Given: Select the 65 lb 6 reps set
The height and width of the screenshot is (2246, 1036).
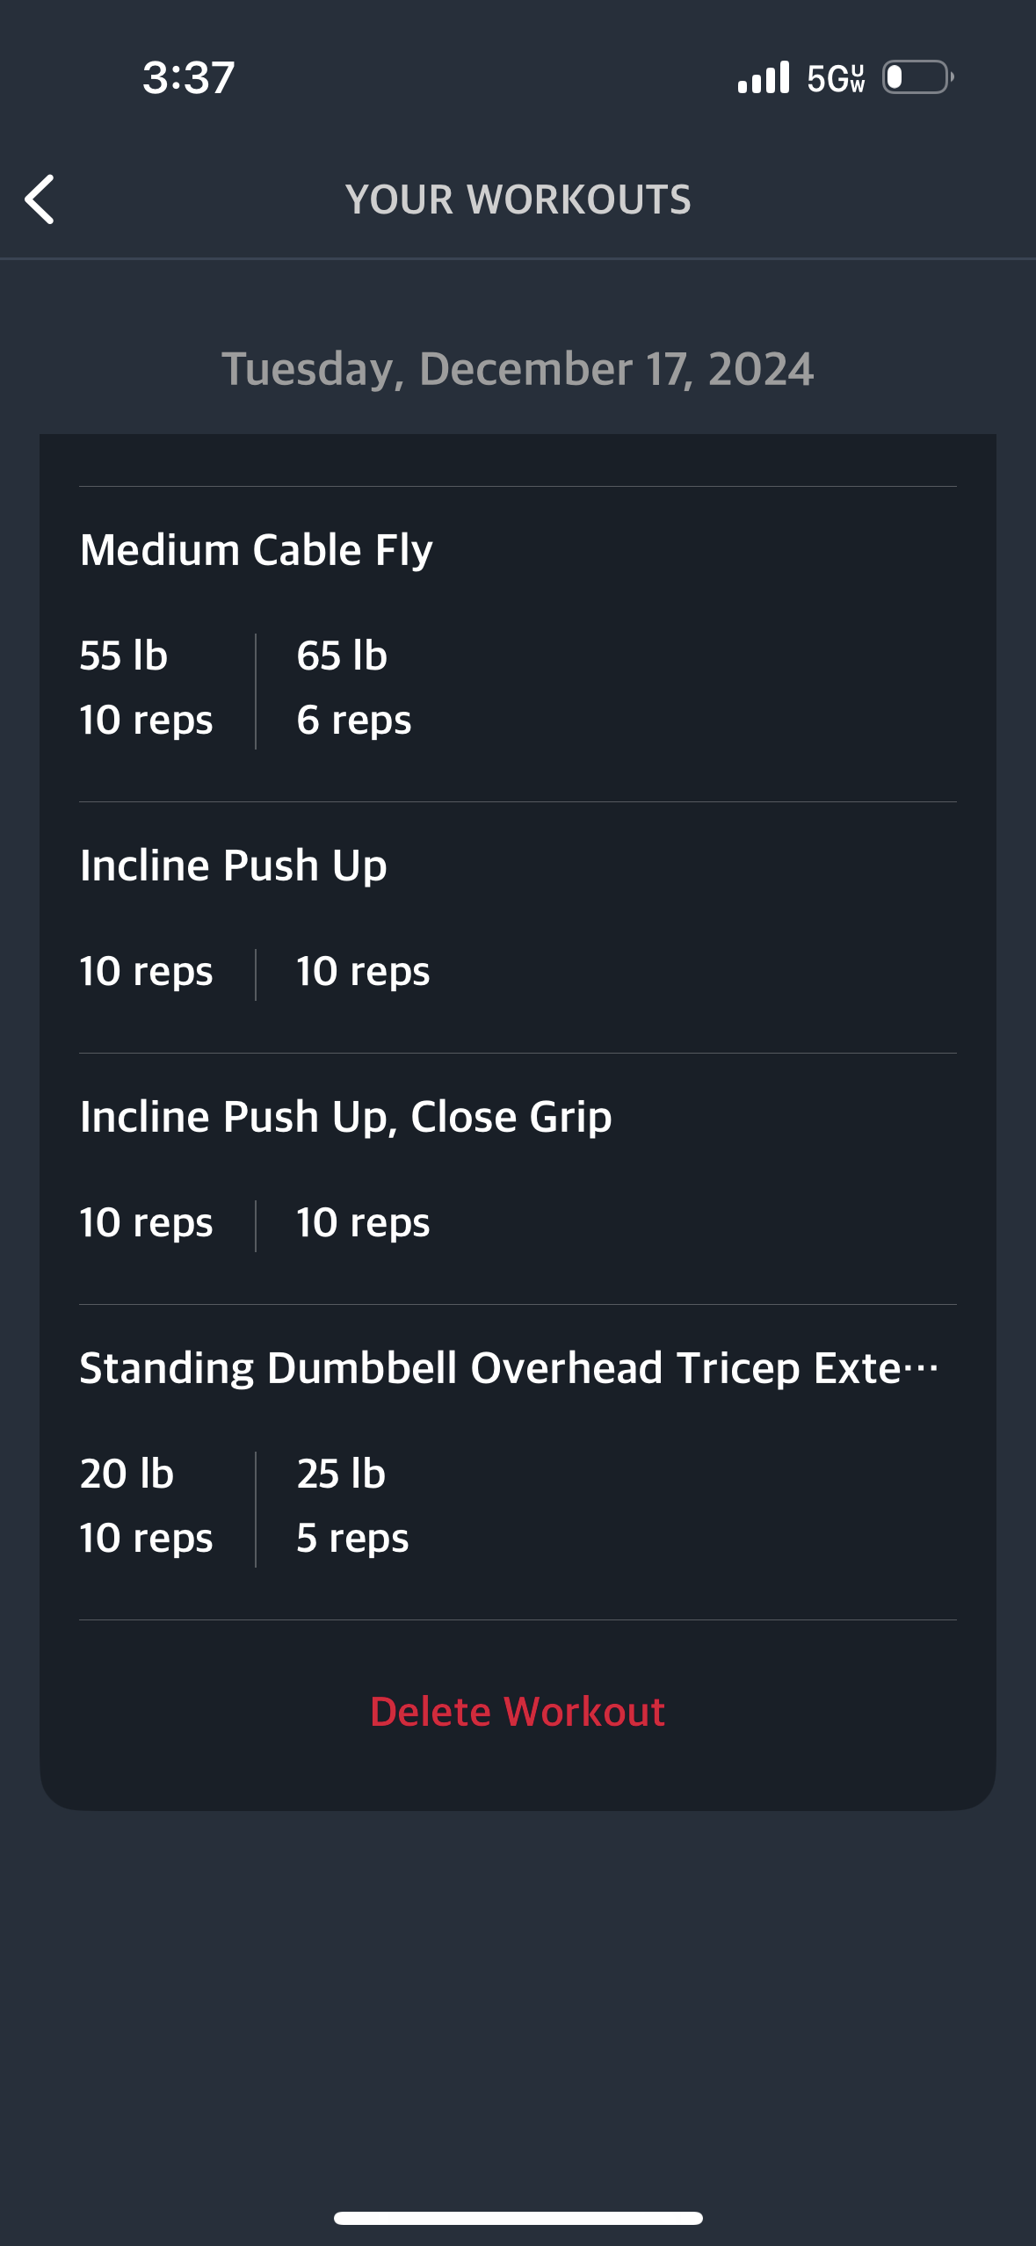Looking at the screenshot, I should 354,688.
